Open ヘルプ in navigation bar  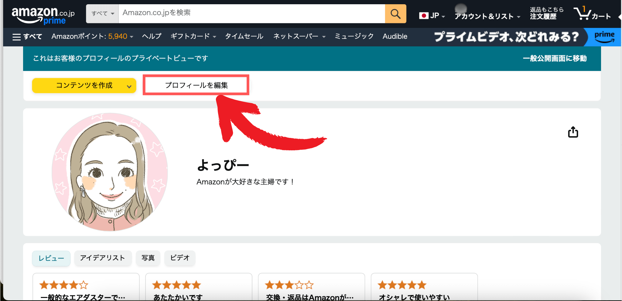(x=152, y=36)
